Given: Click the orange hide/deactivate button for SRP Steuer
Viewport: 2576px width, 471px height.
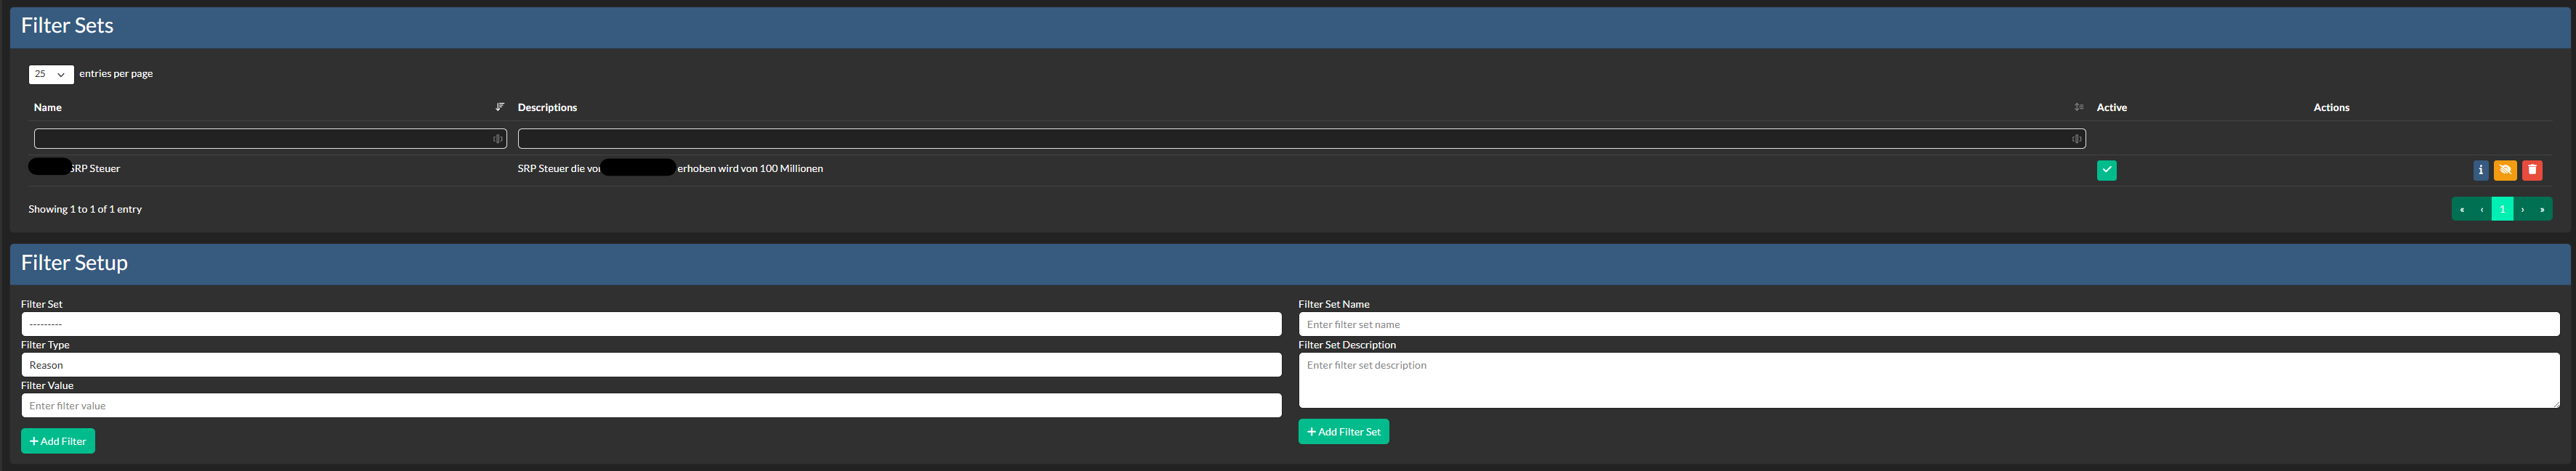Looking at the screenshot, I should [x=2505, y=171].
